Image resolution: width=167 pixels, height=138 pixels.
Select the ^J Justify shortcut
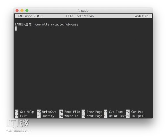pyautogui.click(x=46, y=116)
